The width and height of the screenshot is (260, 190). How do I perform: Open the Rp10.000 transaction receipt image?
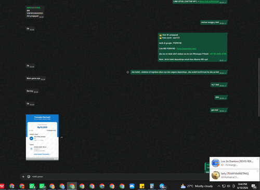42,138
